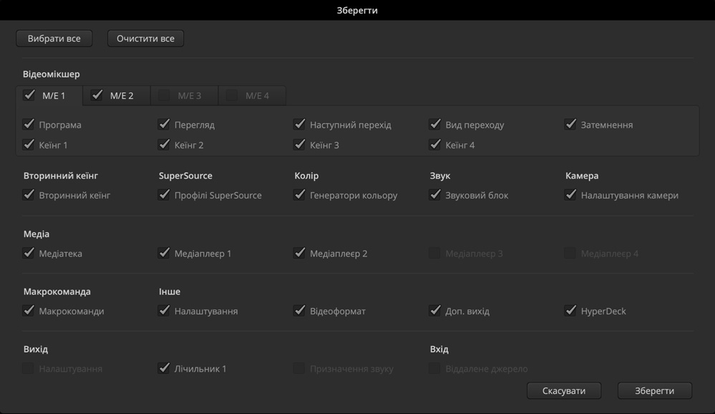Image resolution: width=715 pixels, height=414 pixels.
Task: Toggle the 'Макрокоманди' checkbox
Action: click(x=29, y=311)
